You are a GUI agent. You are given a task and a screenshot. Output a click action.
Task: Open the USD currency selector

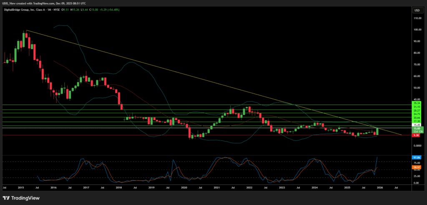[x=416, y=10]
